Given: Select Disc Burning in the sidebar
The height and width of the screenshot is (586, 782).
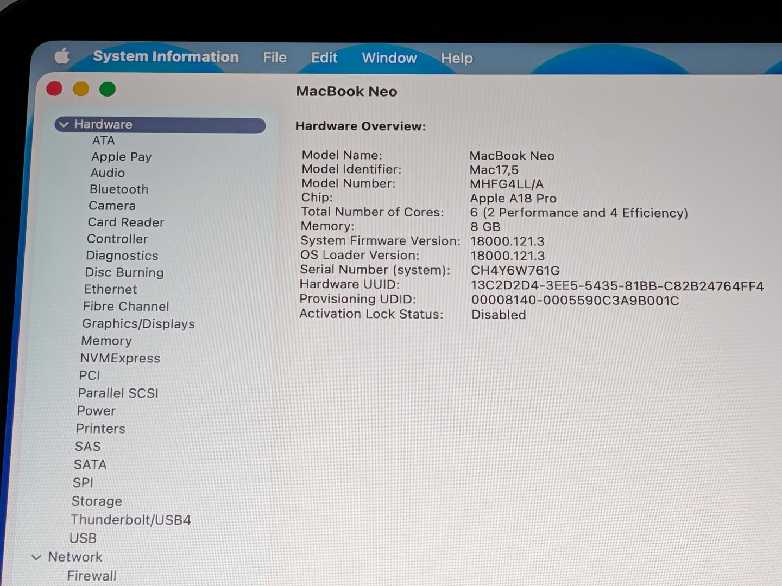Looking at the screenshot, I should 124,272.
